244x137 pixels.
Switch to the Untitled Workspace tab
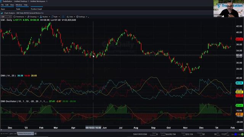26,134
